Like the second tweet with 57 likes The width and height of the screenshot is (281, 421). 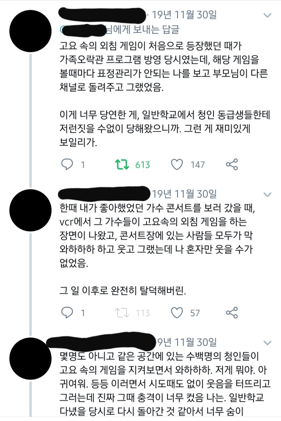click(x=178, y=312)
